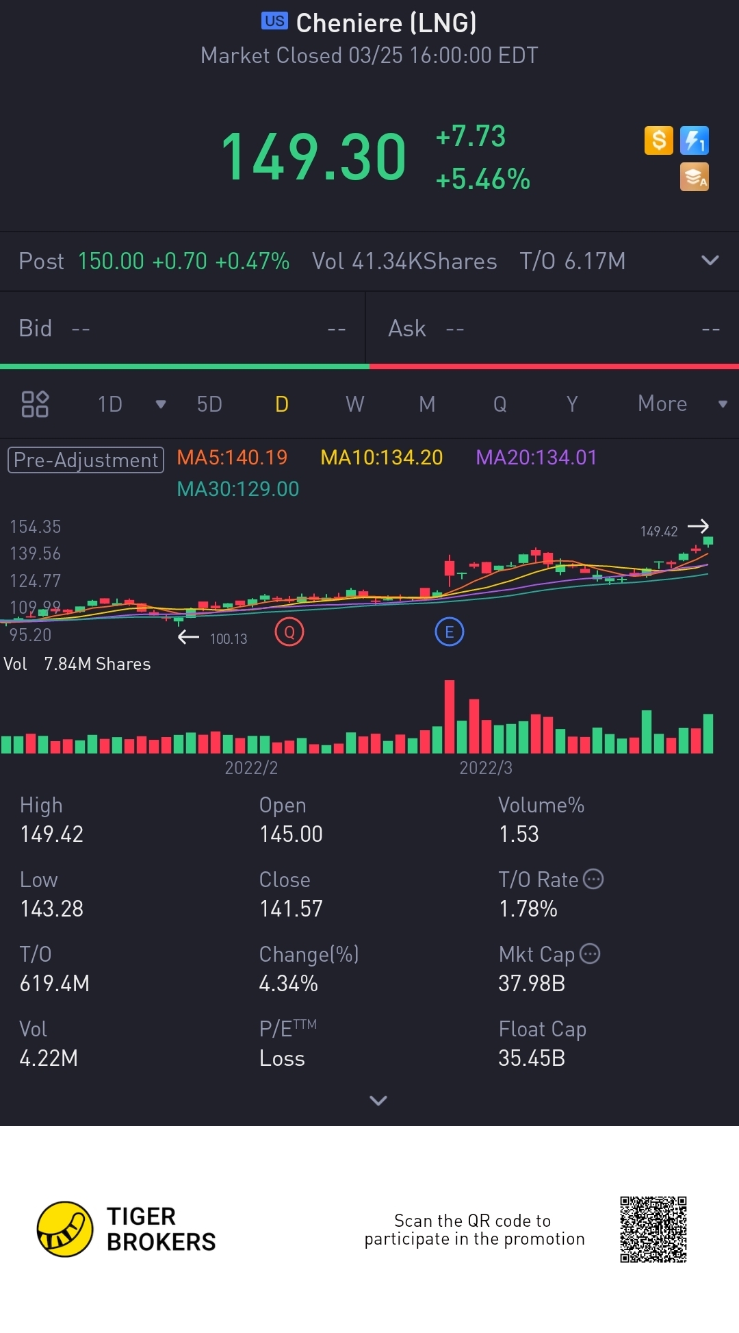Tap the Cheniere (LNG) title
The height and width of the screenshot is (1333, 739).
click(x=387, y=23)
